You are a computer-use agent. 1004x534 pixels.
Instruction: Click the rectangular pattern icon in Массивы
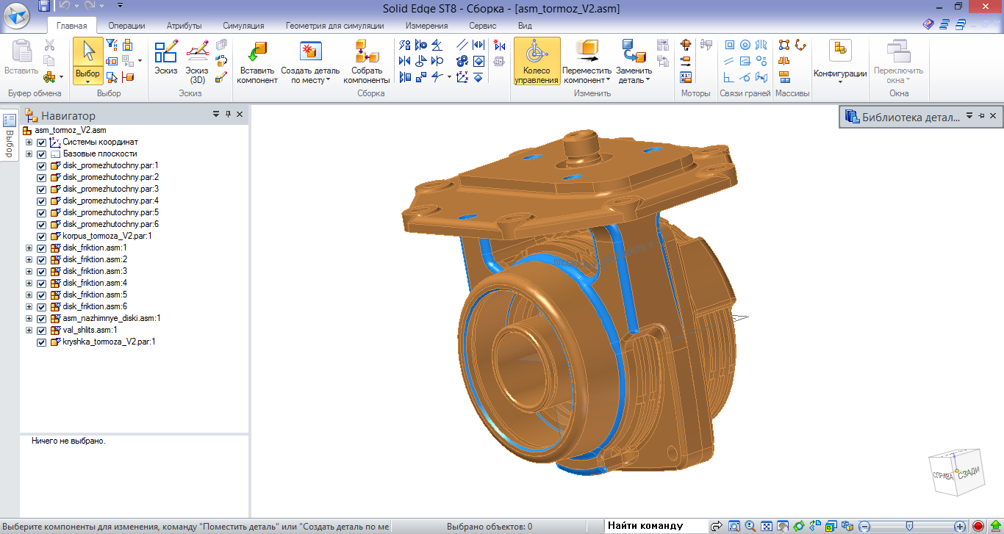(x=784, y=45)
